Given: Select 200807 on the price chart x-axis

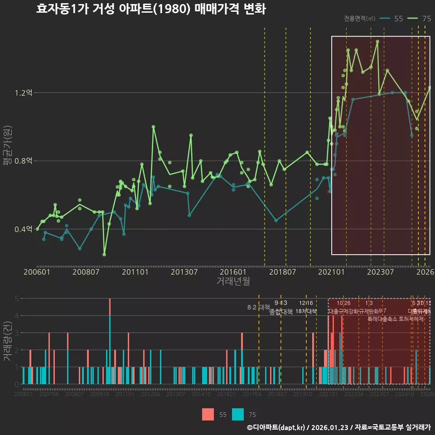Looking at the screenshot, I should pyautogui.click(x=86, y=272).
